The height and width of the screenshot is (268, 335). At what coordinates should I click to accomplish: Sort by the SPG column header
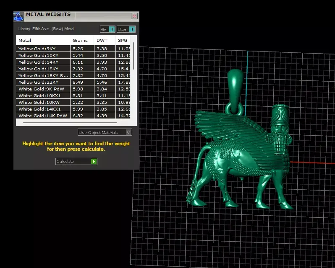[123, 40]
